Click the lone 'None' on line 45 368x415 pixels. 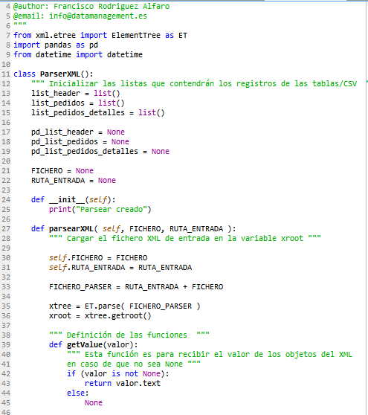tap(94, 403)
